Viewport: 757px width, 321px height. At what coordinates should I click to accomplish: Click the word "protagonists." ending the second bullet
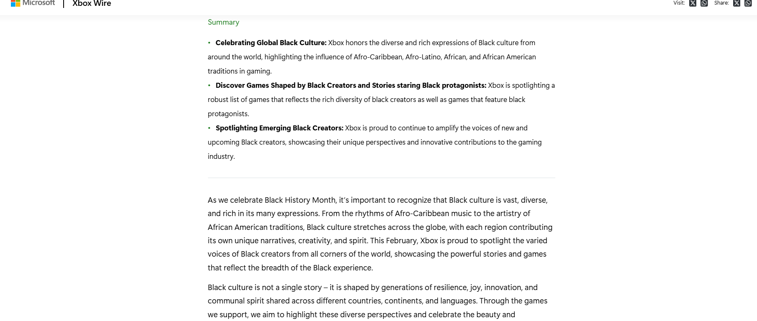click(228, 114)
